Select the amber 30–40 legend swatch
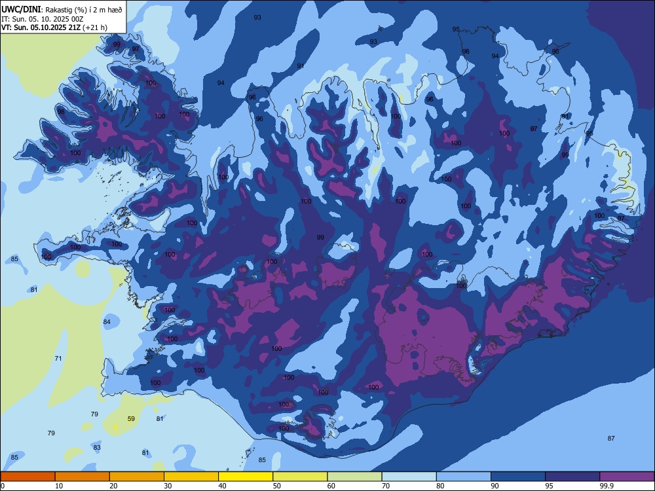The image size is (655, 491). [191, 477]
